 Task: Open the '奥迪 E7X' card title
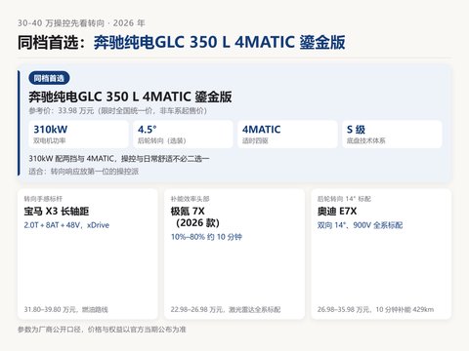337,212
